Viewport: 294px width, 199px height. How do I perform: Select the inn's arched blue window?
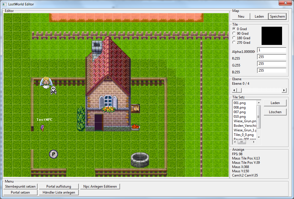point(108,101)
